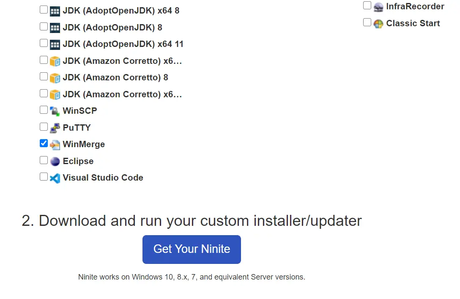Click the 'Ninite works on Windows 10' note

[192, 277]
